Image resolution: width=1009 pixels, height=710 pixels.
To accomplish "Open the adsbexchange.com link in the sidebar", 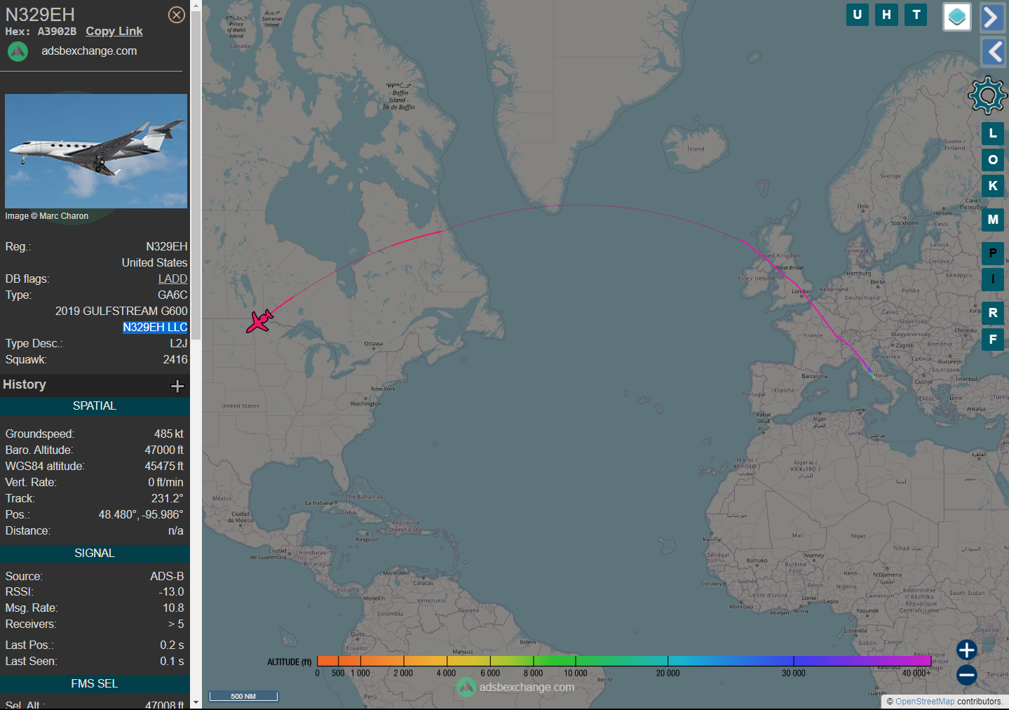I will [89, 51].
